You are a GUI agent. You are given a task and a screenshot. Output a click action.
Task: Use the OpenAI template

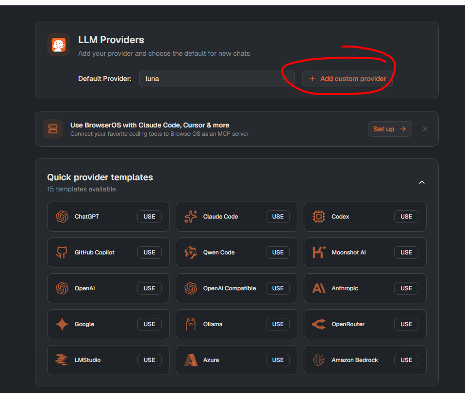tap(149, 288)
